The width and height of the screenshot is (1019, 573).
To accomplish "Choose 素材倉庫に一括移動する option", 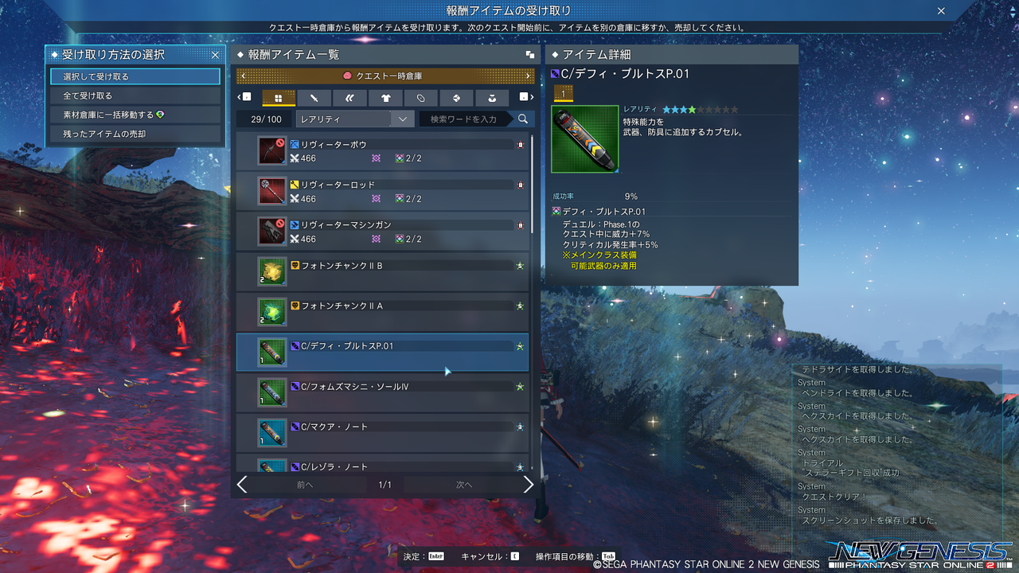I will point(135,115).
